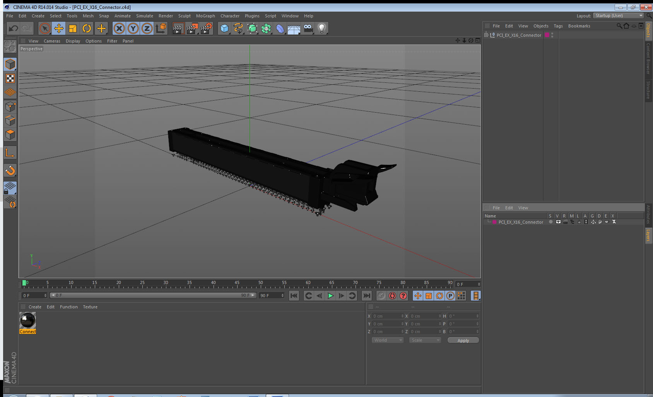Add a Floor environment object
Screen dimensions: 653x397
point(294,29)
